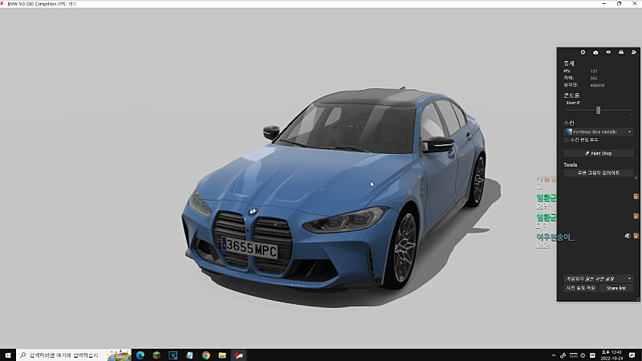
Task: Open the Paint Shop button
Action: tap(598, 153)
